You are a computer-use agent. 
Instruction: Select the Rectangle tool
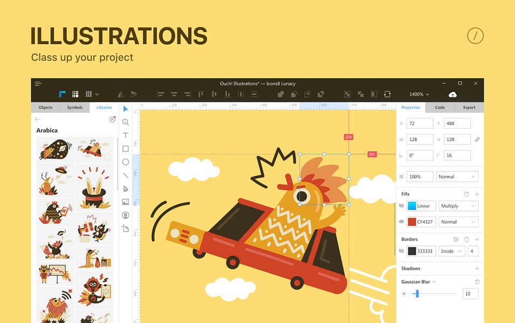tap(125, 149)
